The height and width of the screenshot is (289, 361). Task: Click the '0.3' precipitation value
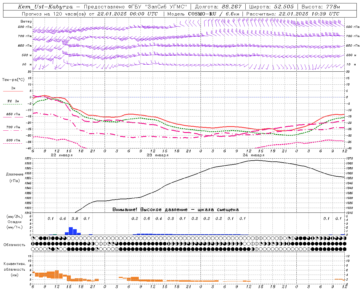point(171,218)
